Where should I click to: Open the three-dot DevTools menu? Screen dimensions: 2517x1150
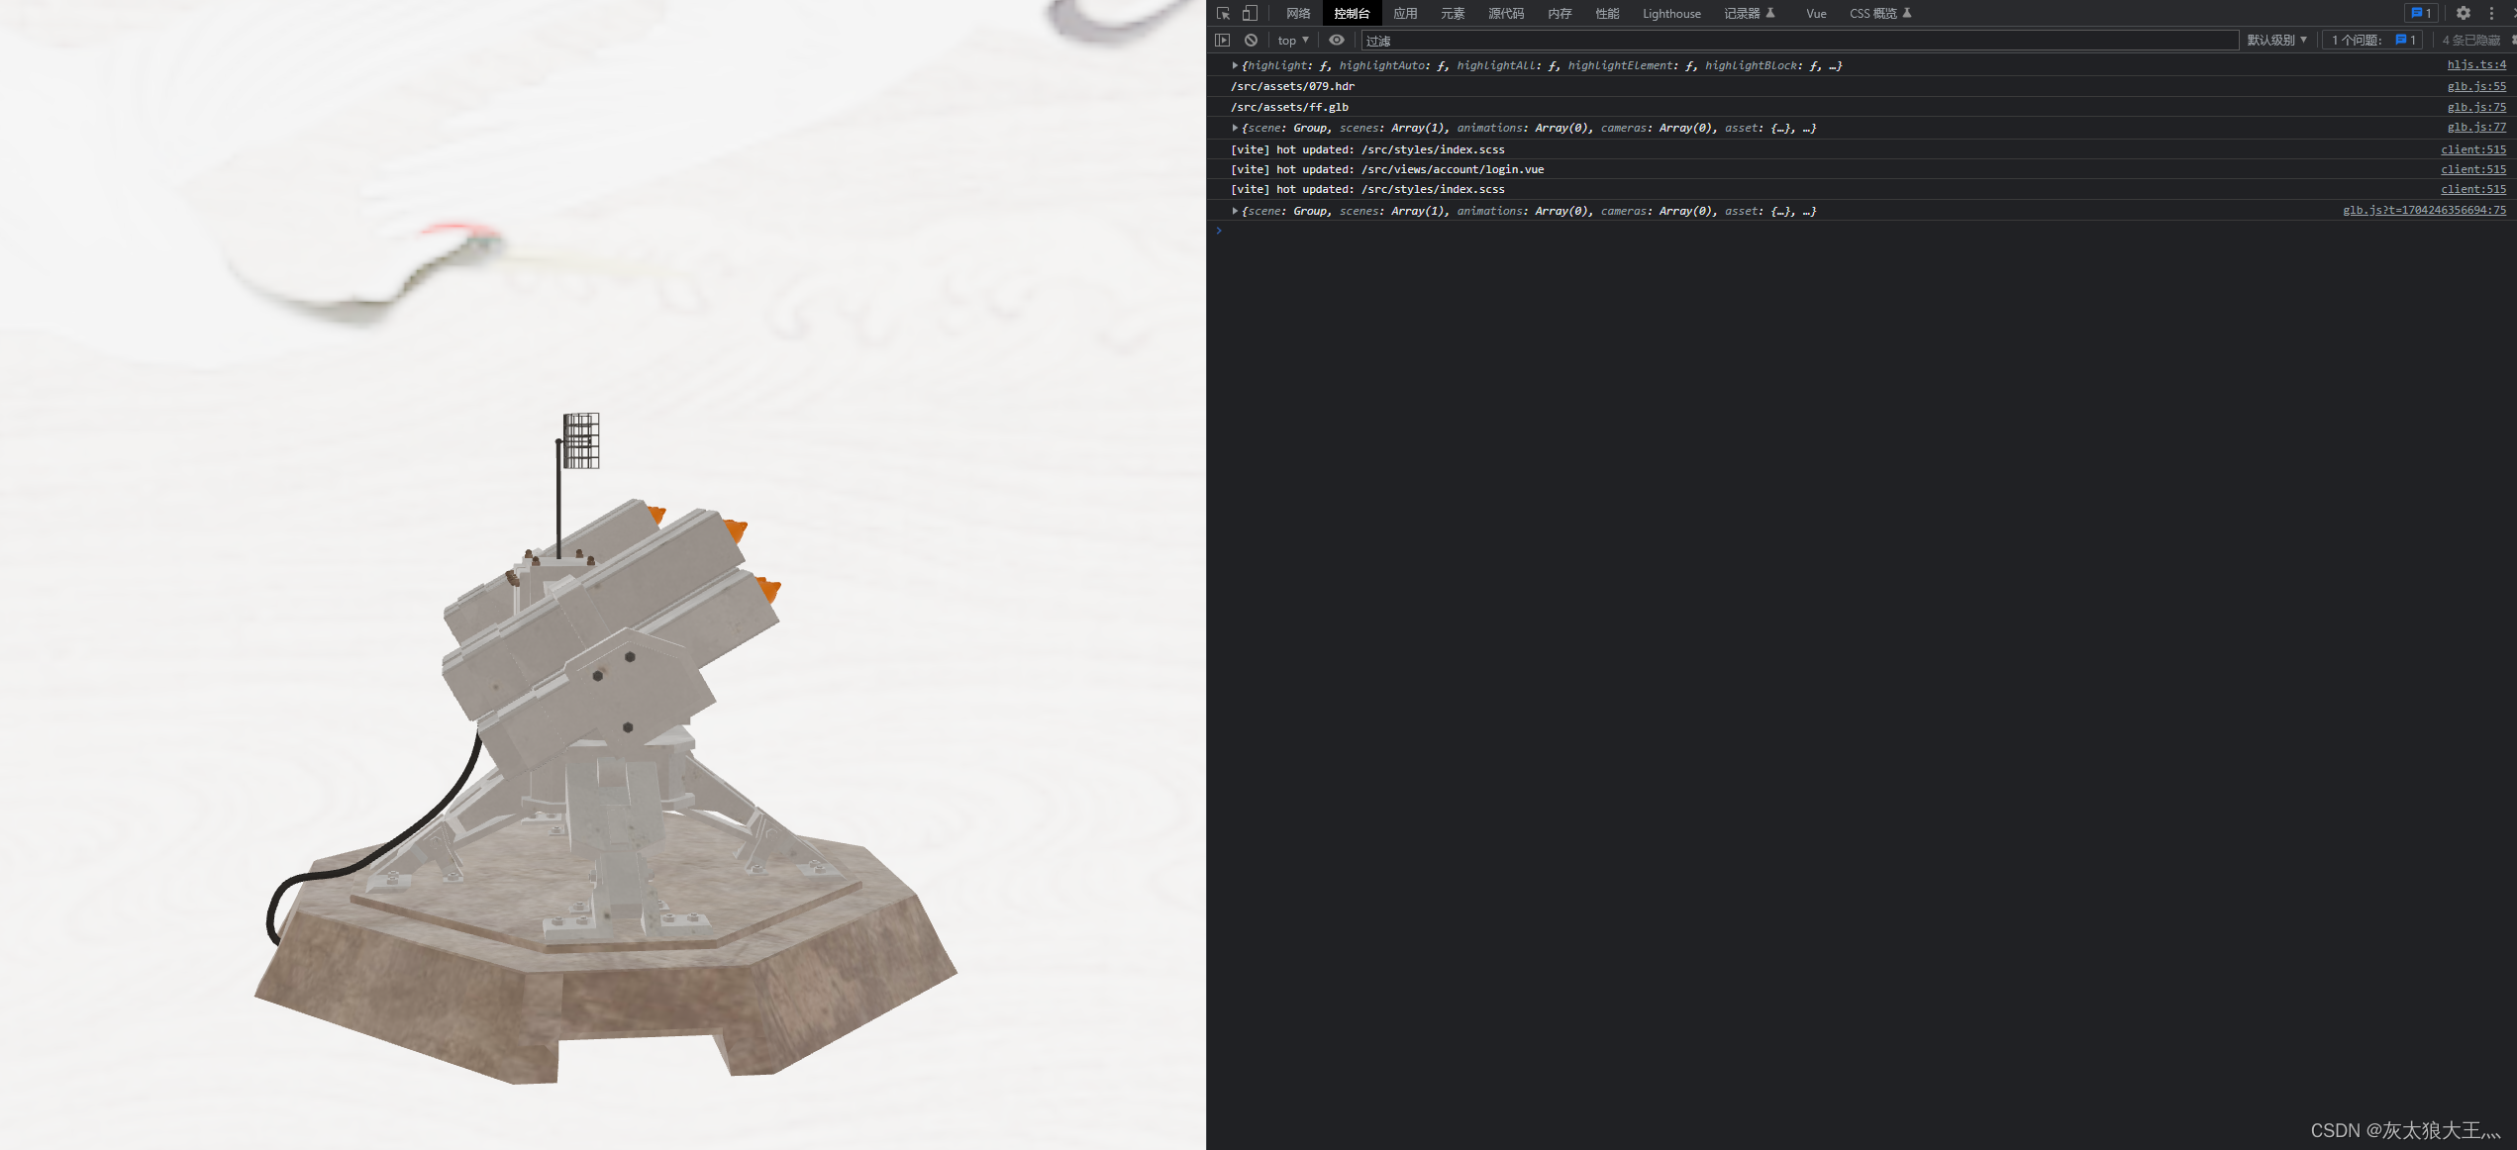click(2493, 13)
